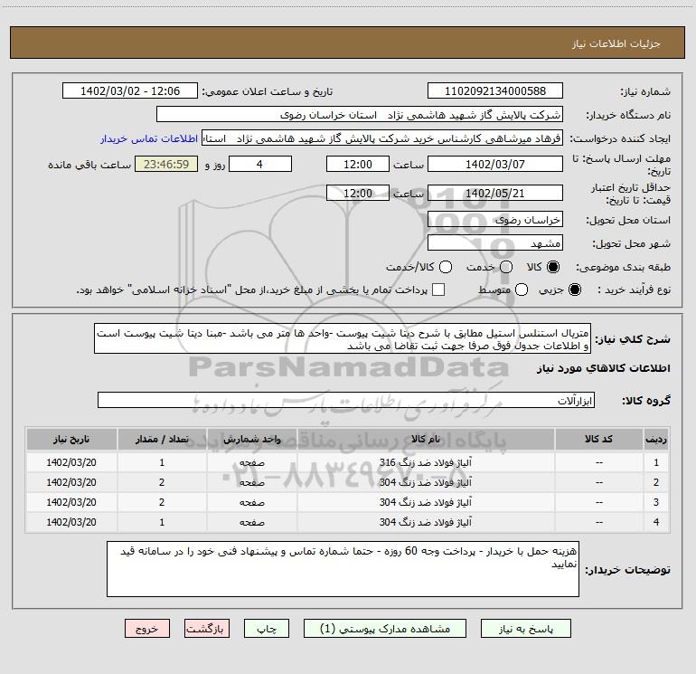Toggle the Islamic treasury payment checkbox
This screenshot has height=674, width=696.
(439, 290)
